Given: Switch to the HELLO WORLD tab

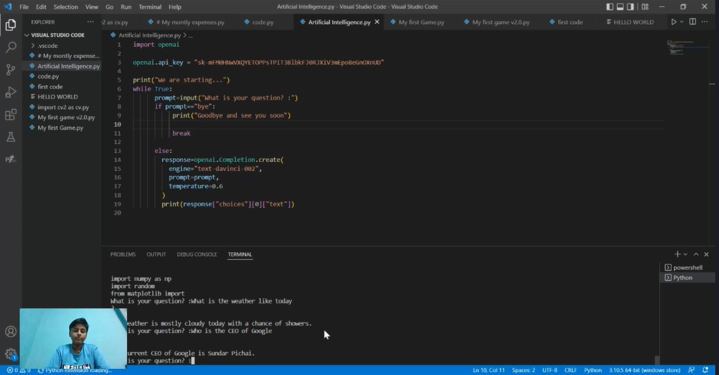Looking at the screenshot, I should click(633, 22).
